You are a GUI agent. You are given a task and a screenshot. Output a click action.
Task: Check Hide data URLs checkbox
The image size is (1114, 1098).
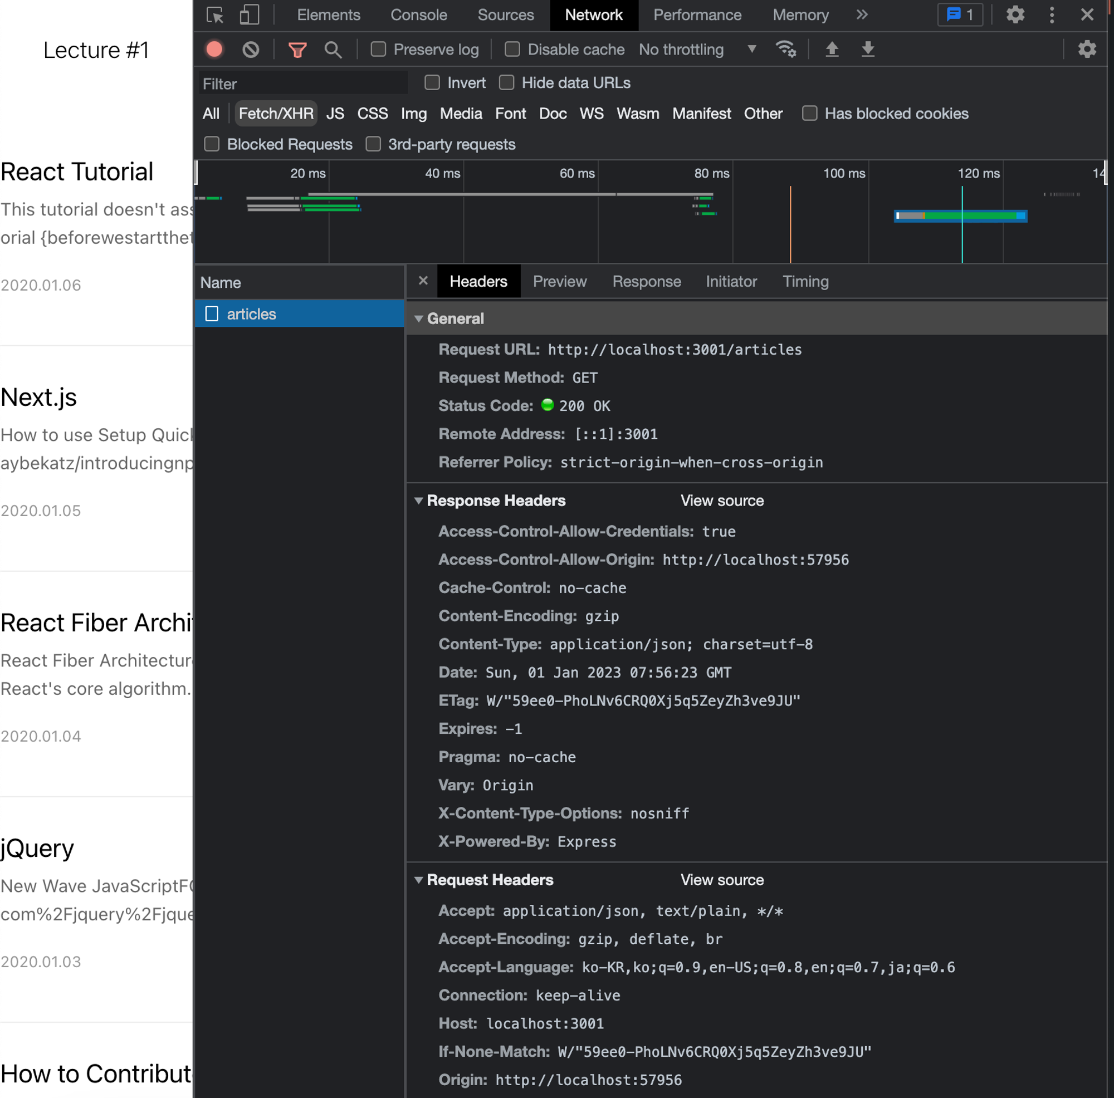click(506, 83)
